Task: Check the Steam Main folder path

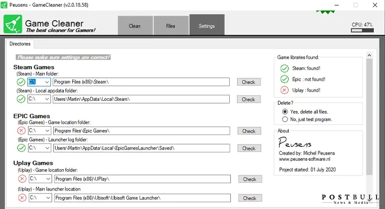Action: pos(248,82)
